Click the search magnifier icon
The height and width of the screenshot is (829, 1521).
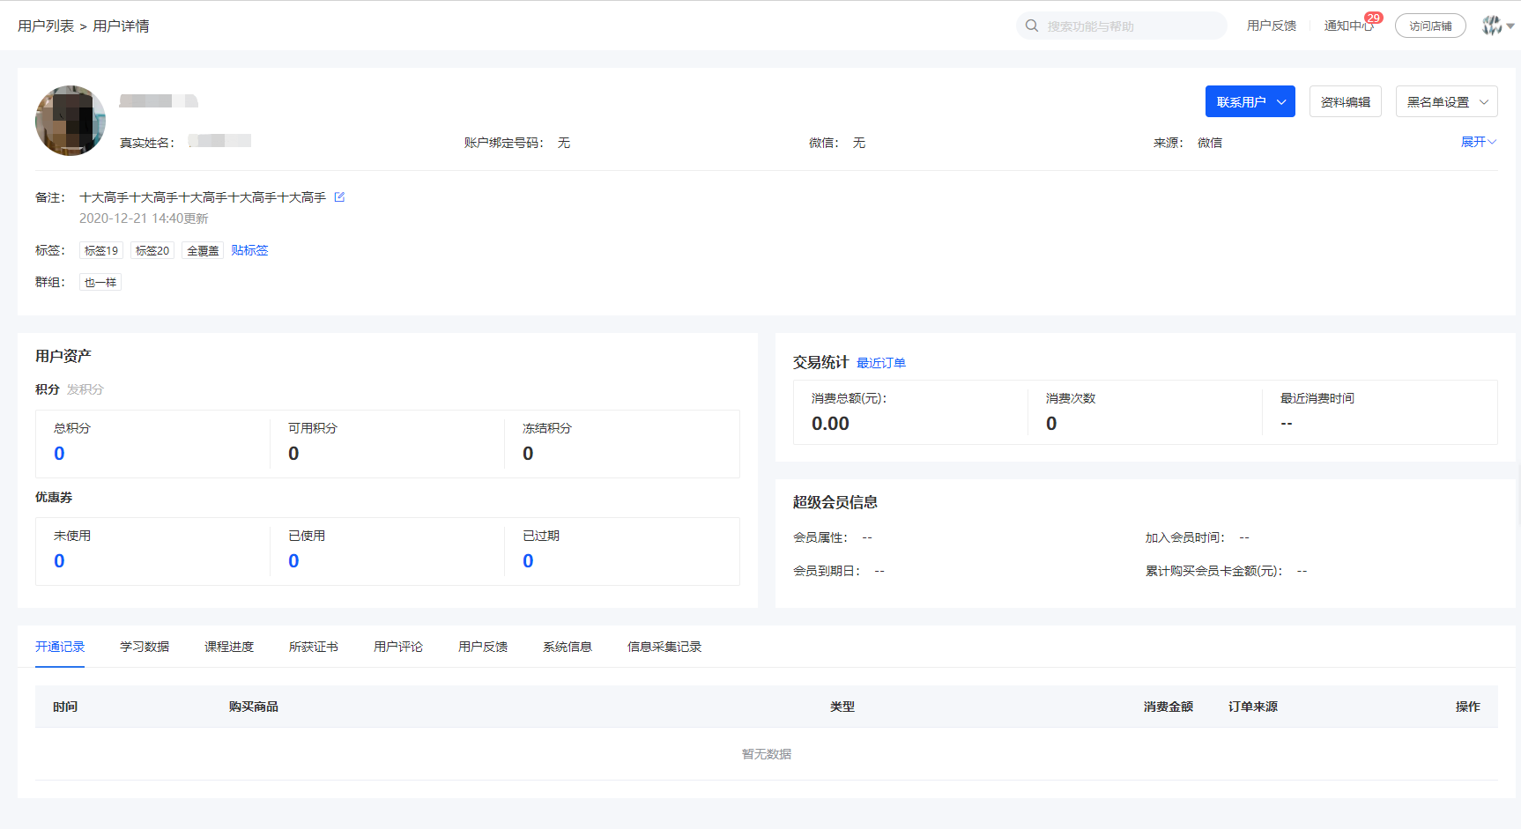point(1031,26)
